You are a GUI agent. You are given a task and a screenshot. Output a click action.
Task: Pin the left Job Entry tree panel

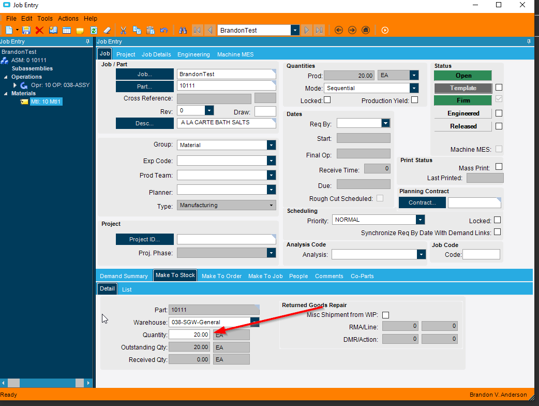pos(87,41)
